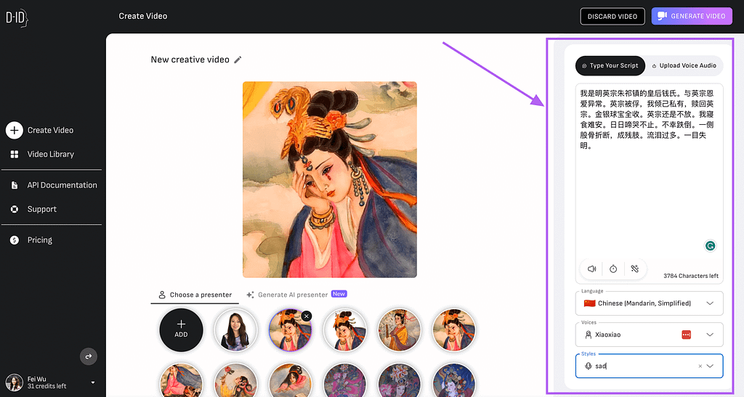This screenshot has width=744, height=397.
Task: Select Type Your Script mode
Action: click(x=610, y=65)
